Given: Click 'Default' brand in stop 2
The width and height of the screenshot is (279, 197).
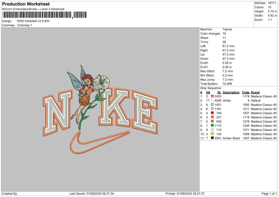Looking at the screenshot, I should click(256, 101).
